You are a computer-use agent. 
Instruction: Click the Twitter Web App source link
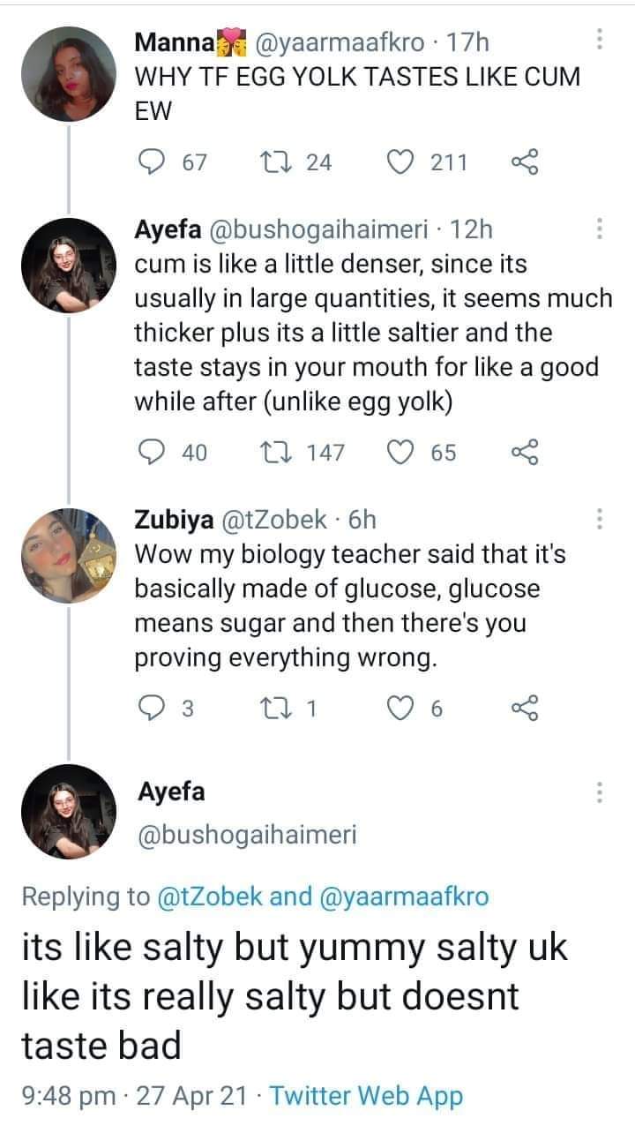[365, 1096]
